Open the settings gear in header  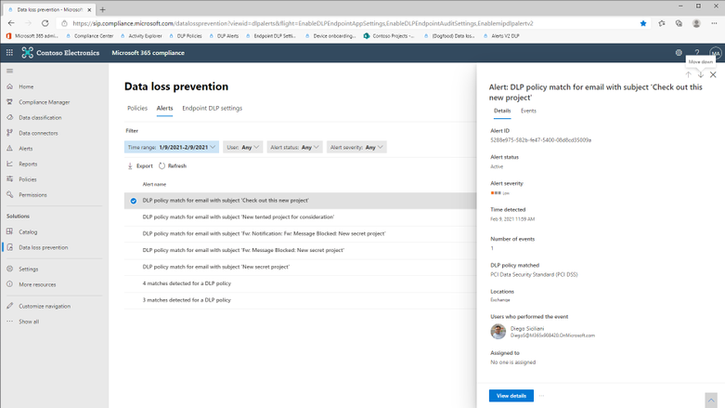pyautogui.click(x=679, y=53)
